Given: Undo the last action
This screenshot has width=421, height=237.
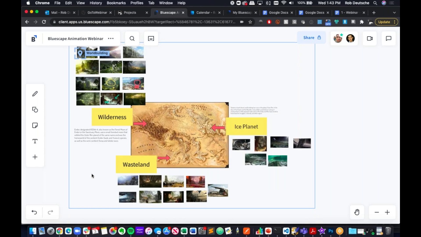Looking at the screenshot, I should [x=34, y=212].
